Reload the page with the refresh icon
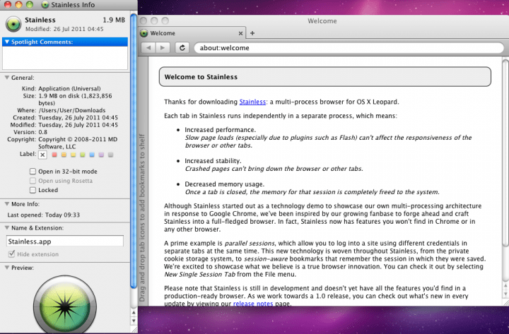This screenshot has width=509, height=334. click(x=182, y=48)
